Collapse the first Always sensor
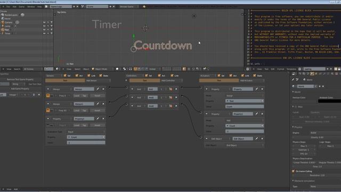 click(48, 89)
